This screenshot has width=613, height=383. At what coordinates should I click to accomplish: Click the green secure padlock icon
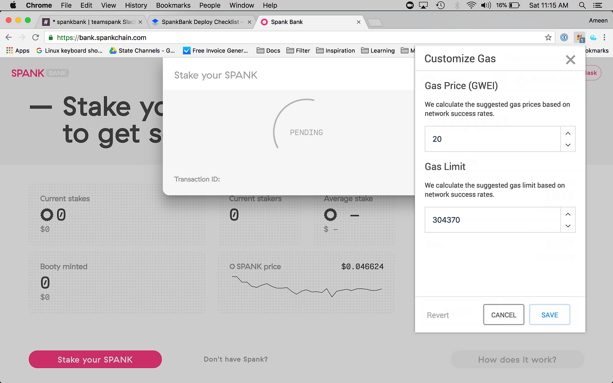point(51,38)
